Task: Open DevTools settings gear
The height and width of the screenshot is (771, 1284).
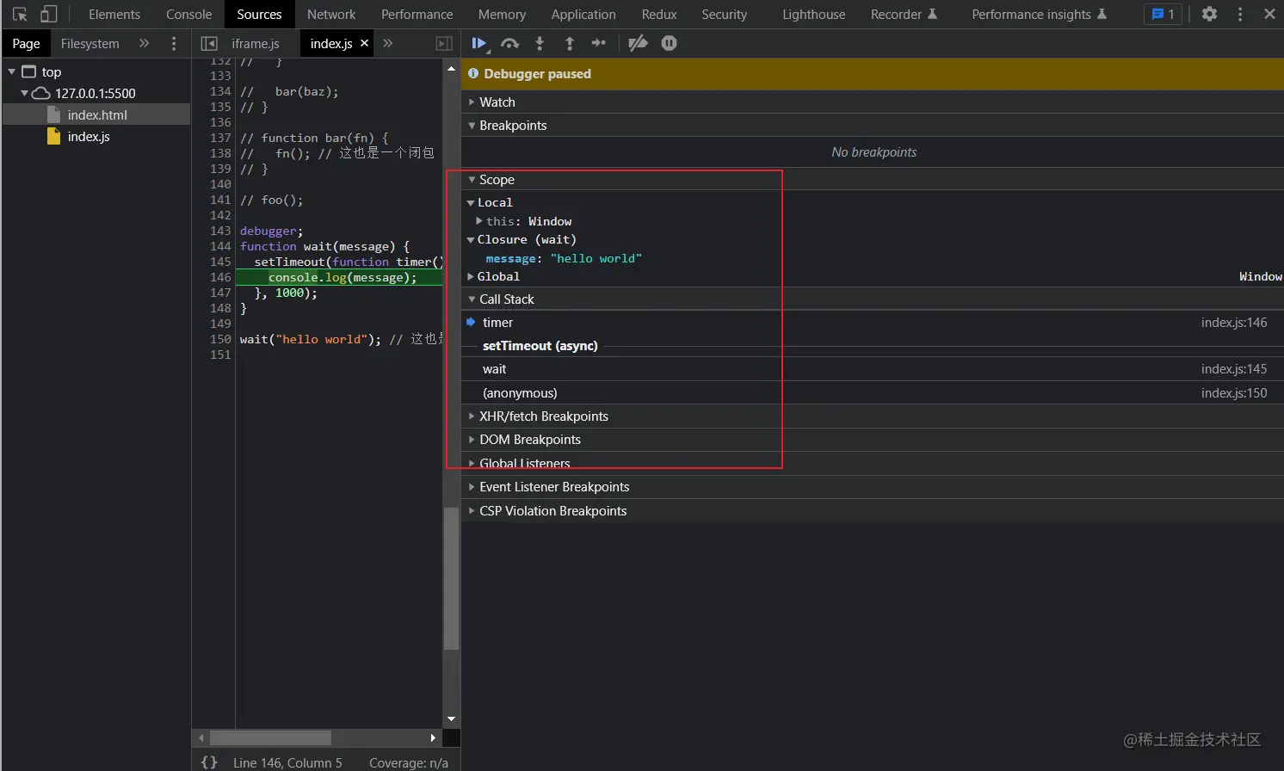Action: coord(1209,15)
